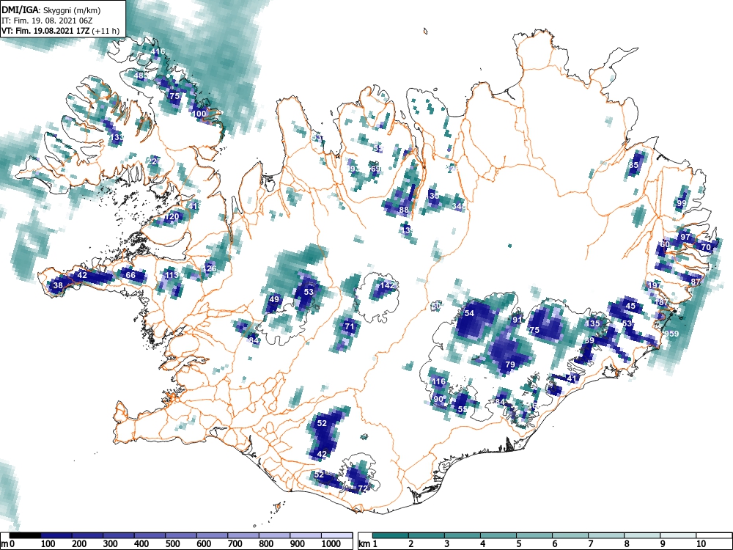The image size is (733, 550).
Task: Click the 485 visibility value on map
Action: click(x=141, y=76)
